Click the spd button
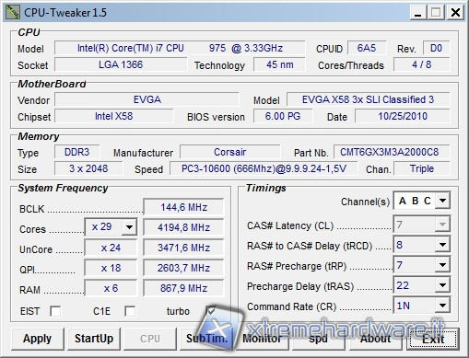 (318, 339)
